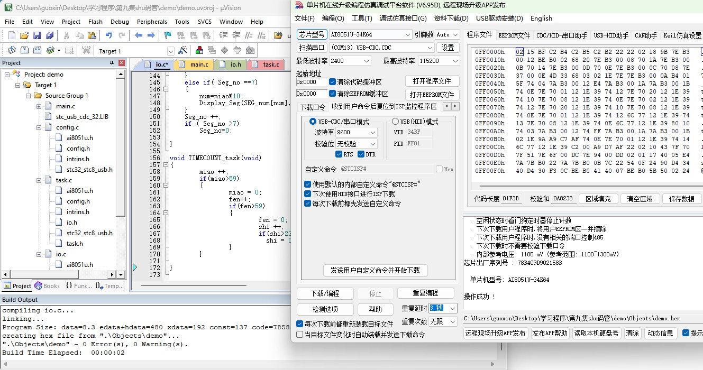The height and width of the screenshot is (370, 703).
Task: Pin the Project panel with the pushpin icon
Action: (x=112, y=63)
